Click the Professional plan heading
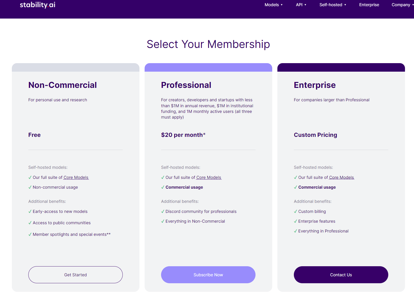 pos(186,85)
